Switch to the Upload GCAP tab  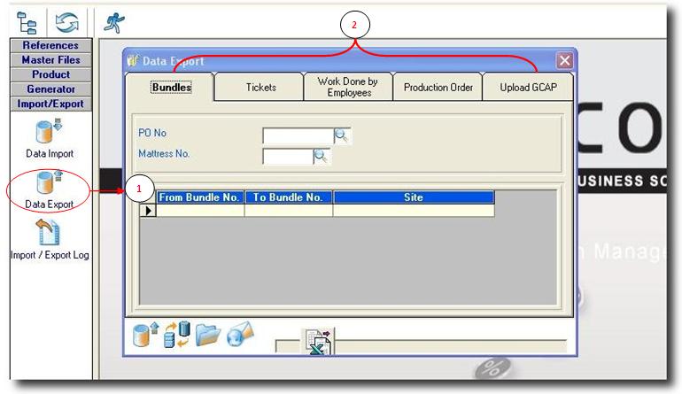point(529,88)
